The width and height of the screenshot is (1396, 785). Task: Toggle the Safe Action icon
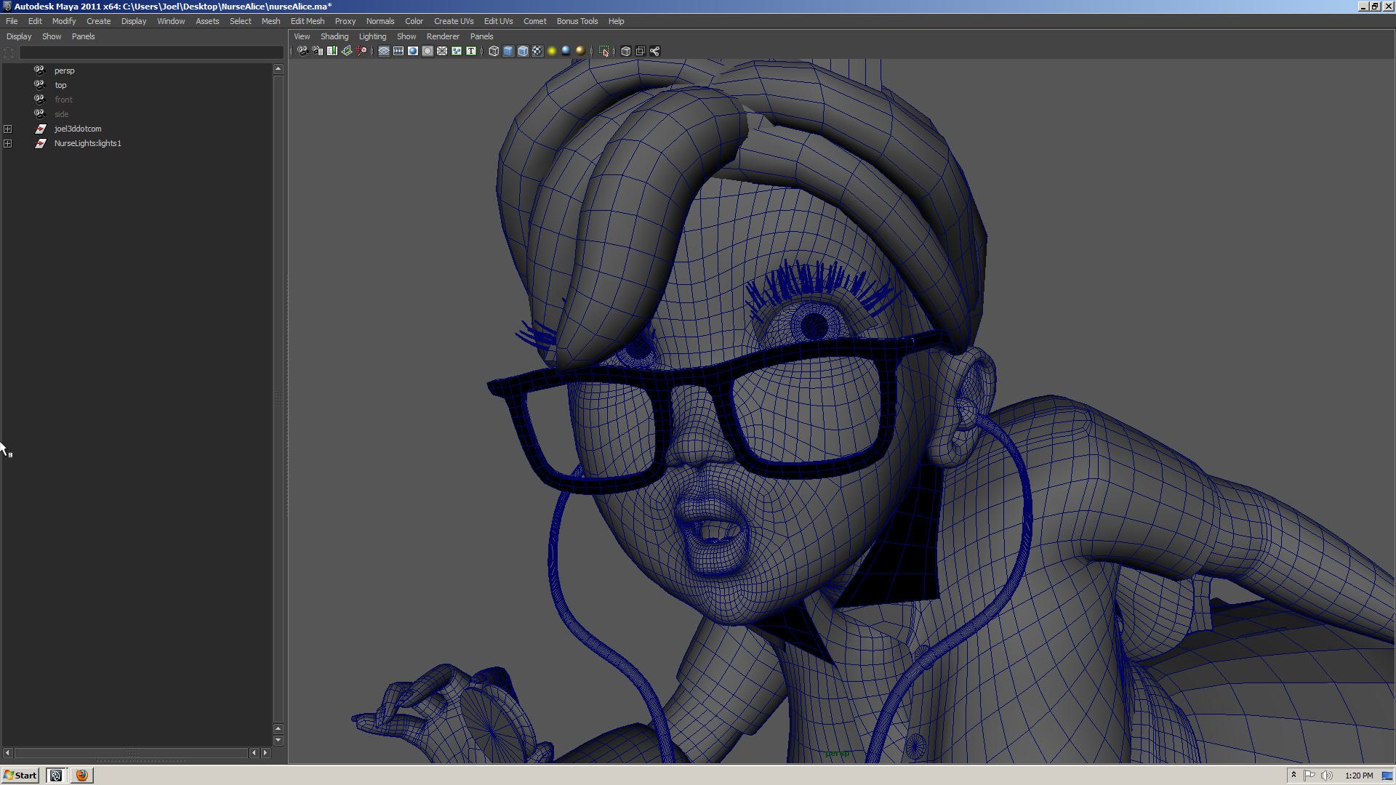(x=457, y=51)
